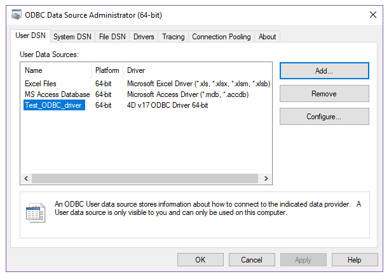
Task: Select the Test_ODBC_driver data source
Action: [x=54, y=105]
